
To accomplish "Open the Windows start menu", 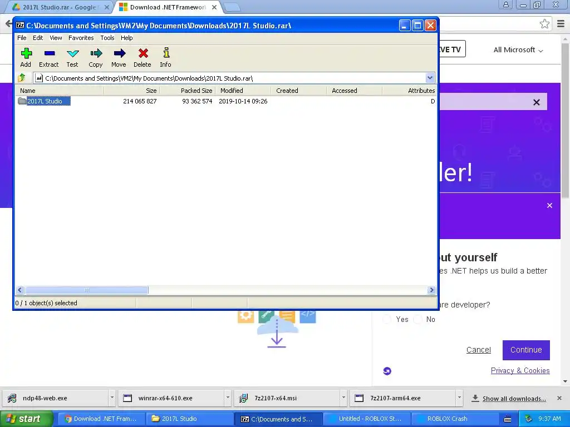I will [x=27, y=419].
